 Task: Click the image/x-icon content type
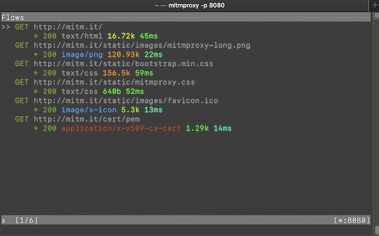[89, 110]
